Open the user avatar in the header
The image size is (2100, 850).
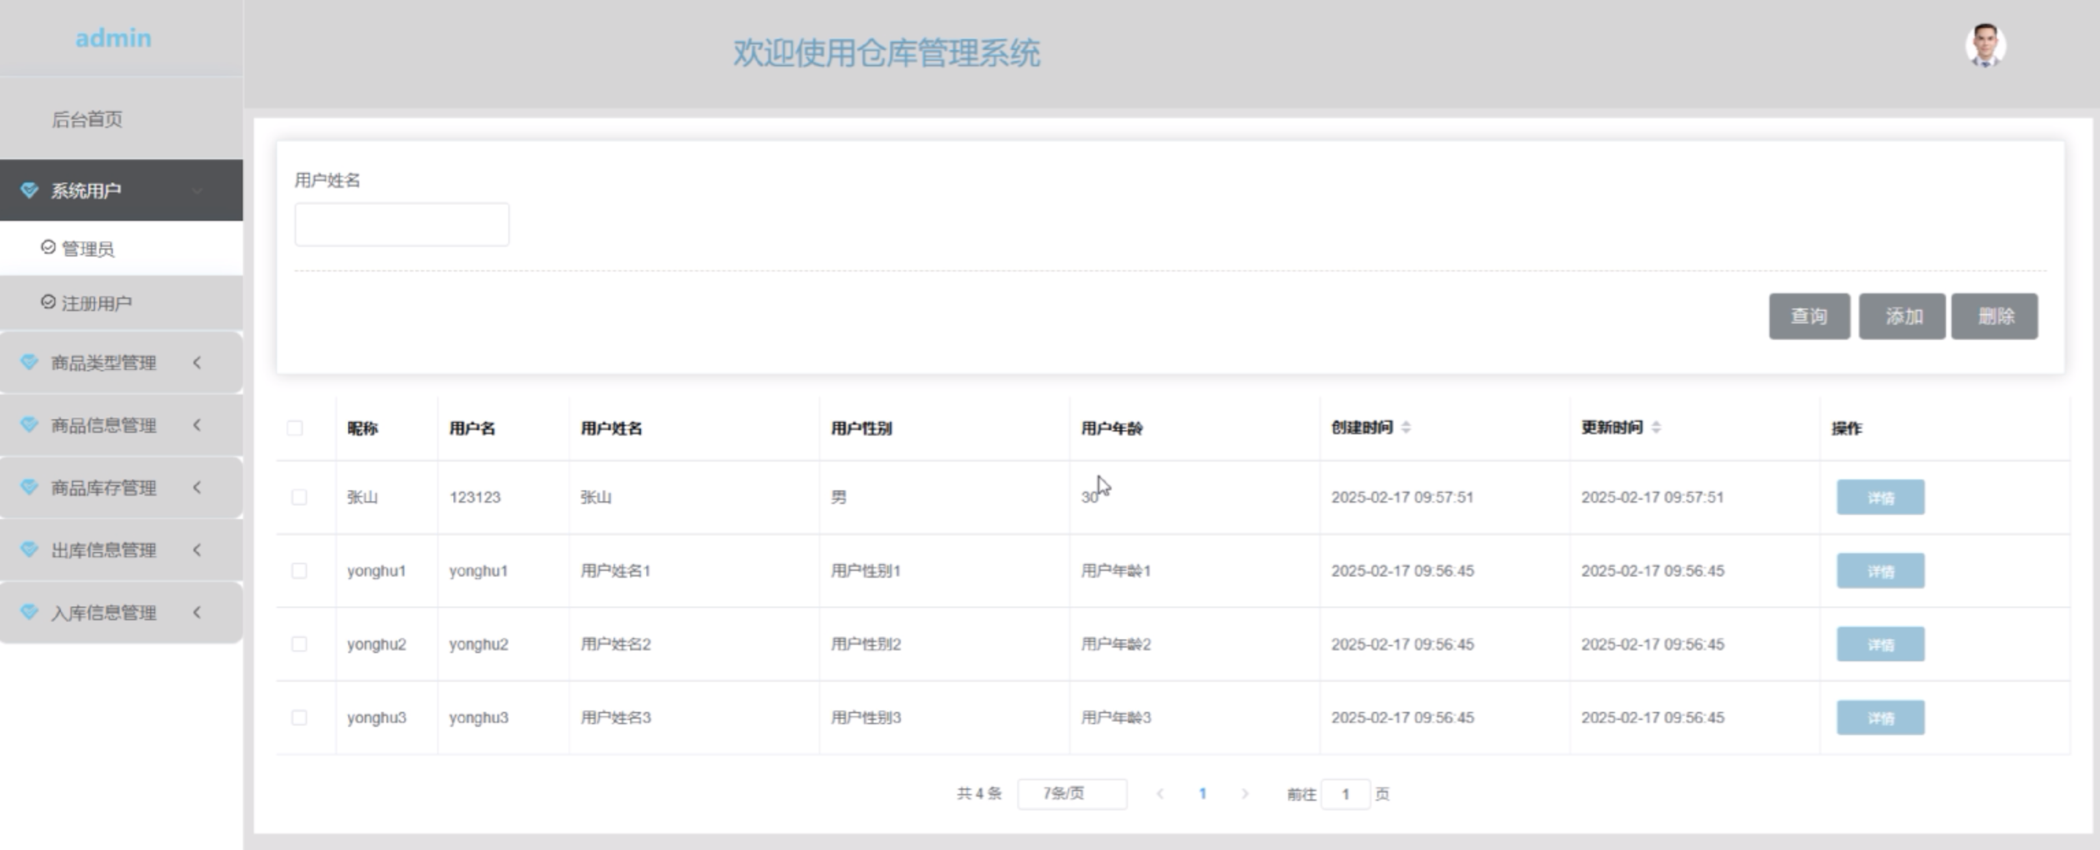(1984, 46)
